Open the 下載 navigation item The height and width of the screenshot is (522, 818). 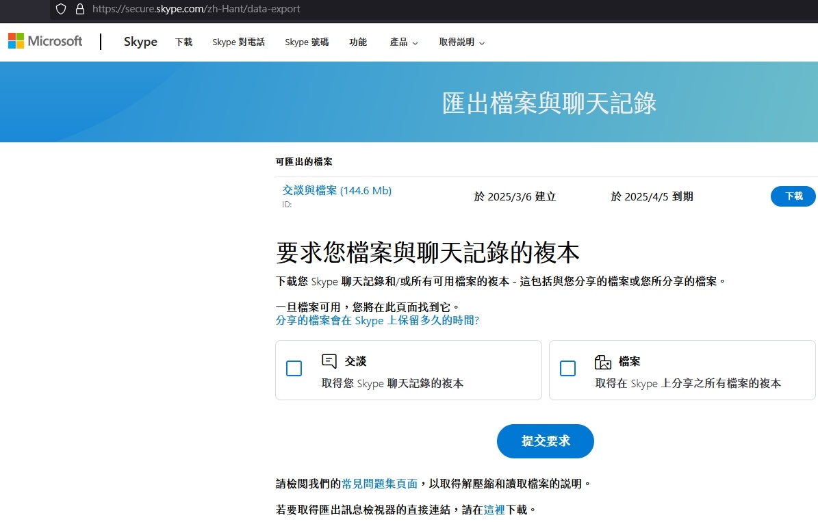click(183, 42)
